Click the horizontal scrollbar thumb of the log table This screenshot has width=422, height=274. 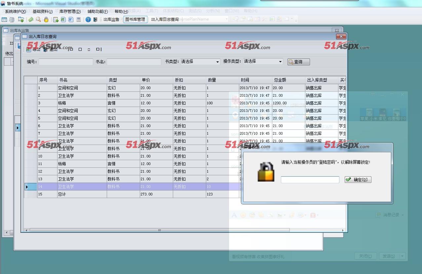coord(159,230)
